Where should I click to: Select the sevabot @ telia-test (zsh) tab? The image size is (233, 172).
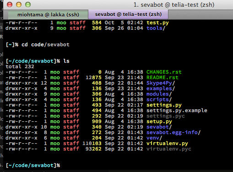(128, 14)
